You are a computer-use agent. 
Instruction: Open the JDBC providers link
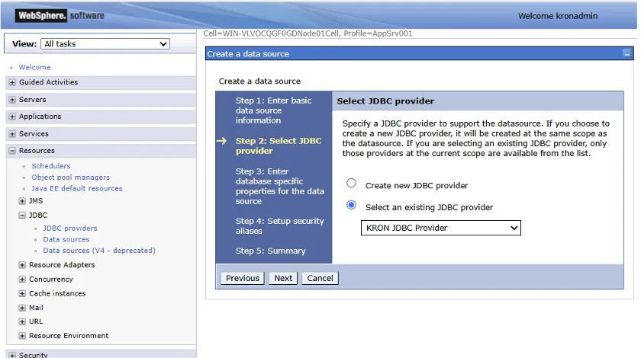[x=70, y=229]
